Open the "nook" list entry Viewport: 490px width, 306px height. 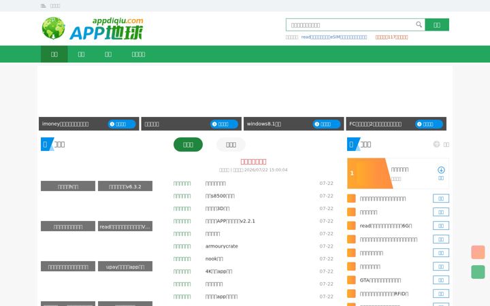point(214,259)
